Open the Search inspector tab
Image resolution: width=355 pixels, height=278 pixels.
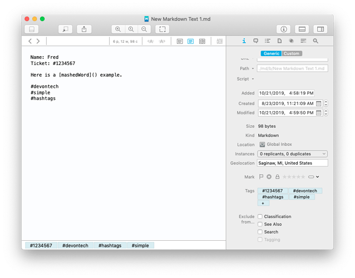point(315,41)
